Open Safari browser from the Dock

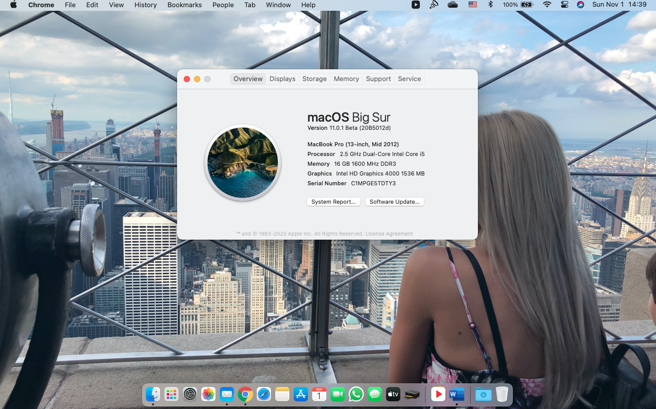pos(264,394)
